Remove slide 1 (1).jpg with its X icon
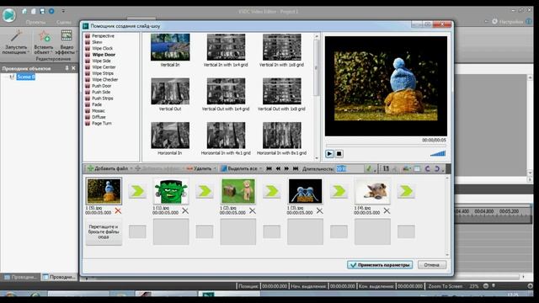 (185, 210)
